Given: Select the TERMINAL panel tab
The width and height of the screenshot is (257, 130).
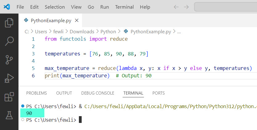Looking at the screenshot, I should [x=133, y=93].
